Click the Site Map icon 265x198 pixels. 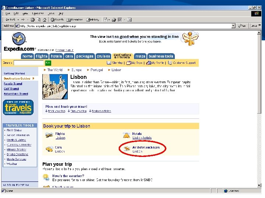point(109,63)
